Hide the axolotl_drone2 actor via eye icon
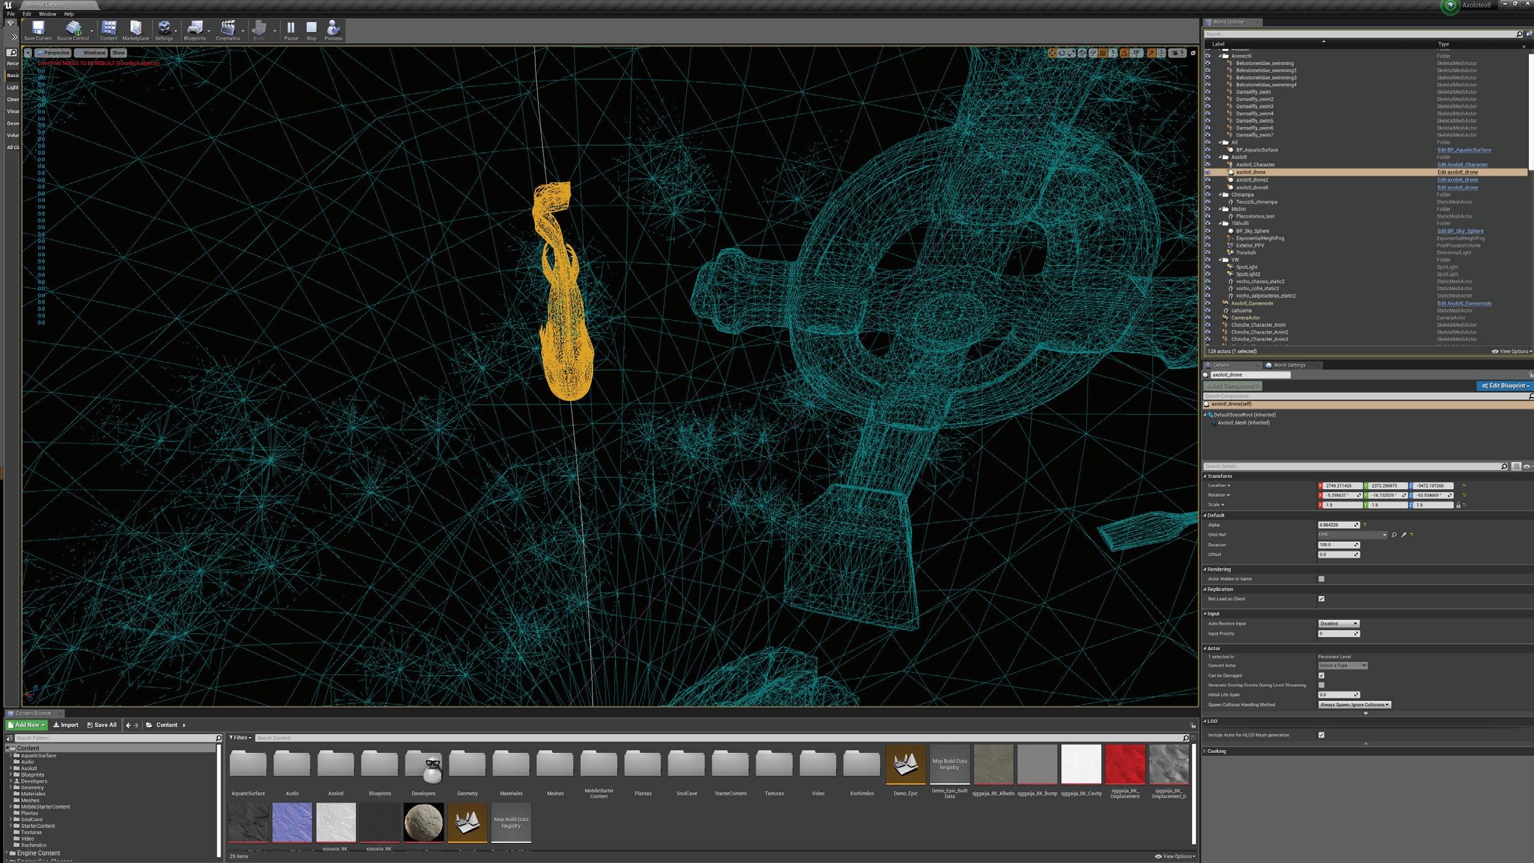1534x863 pixels. pyautogui.click(x=1208, y=180)
